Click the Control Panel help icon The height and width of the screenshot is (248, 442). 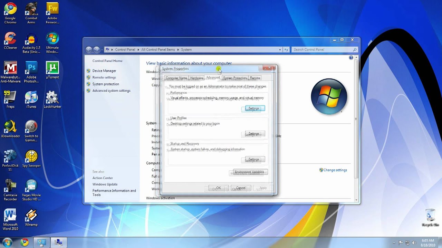[x=351, y=58]
